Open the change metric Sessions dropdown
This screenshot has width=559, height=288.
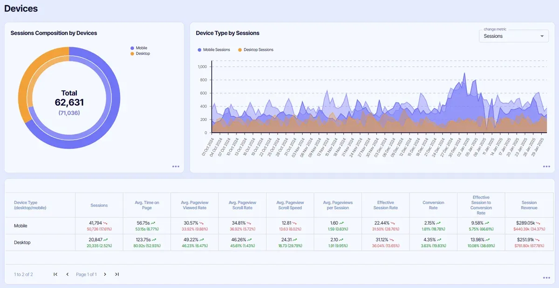(x=514, y=36)
